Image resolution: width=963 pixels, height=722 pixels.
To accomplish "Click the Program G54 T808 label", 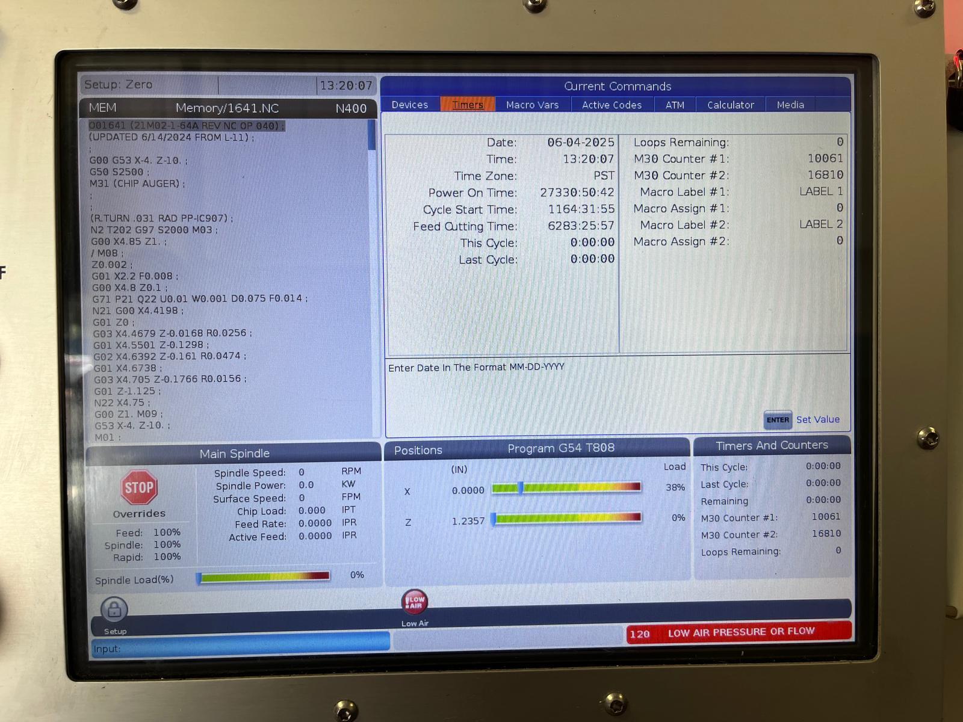I will coord(561,448).
